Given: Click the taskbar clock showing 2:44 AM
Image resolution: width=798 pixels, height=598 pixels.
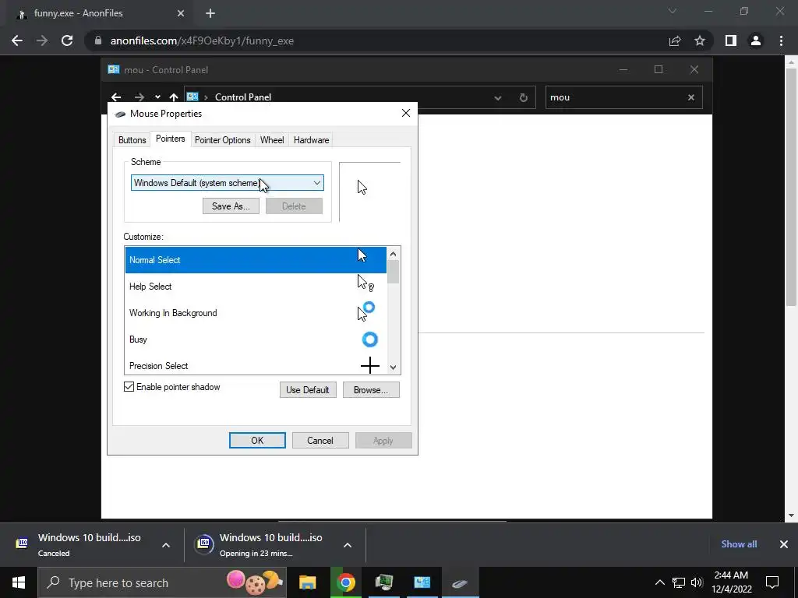Looking at the screenshot, I should click(x=731, y=582).
